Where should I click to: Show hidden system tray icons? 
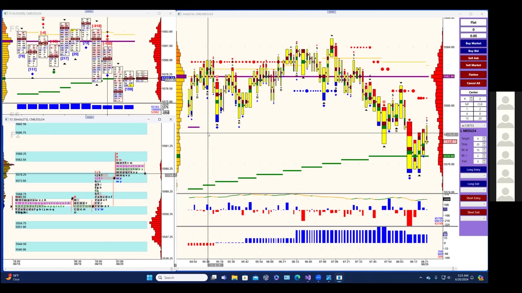420,278
